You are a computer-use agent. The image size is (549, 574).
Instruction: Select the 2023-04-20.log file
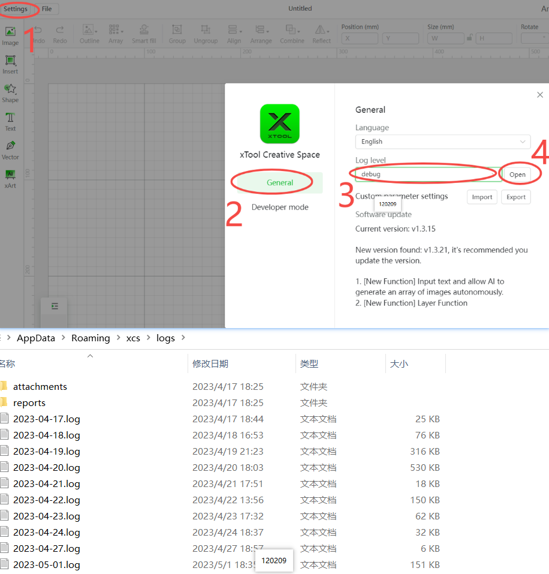(x=47, y=467)
